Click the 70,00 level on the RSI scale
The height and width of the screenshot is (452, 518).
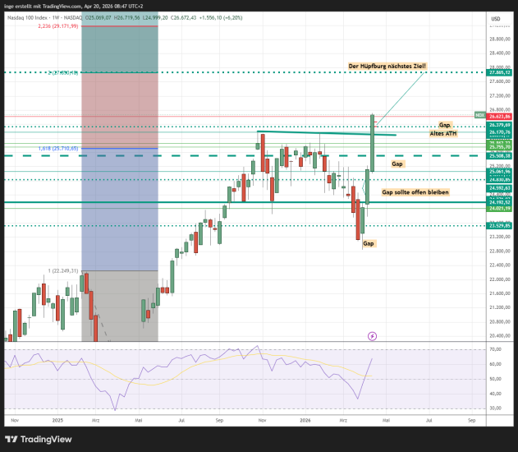(495, 349)
